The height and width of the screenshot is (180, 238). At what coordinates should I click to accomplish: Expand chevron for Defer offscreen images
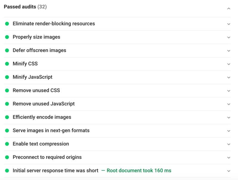pyautogui.click(x=228, y=50)
